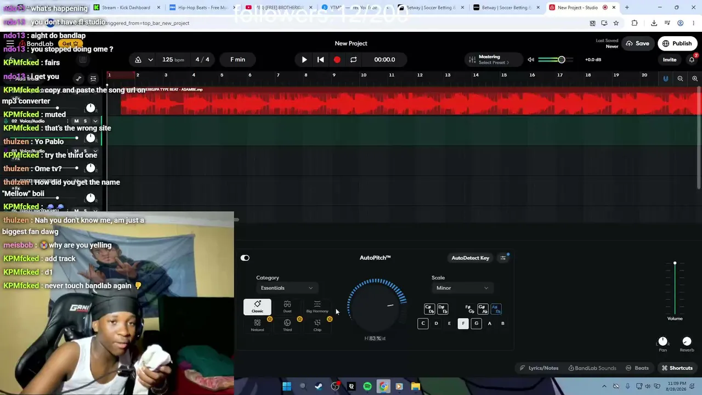Open the Windows Start menu
This screenshot has width=702, height=395.
(287, 387)
